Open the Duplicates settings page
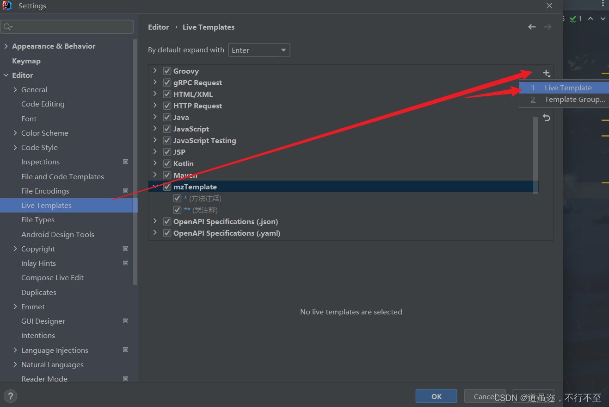 pyautogui.click(x=39, y=292)
